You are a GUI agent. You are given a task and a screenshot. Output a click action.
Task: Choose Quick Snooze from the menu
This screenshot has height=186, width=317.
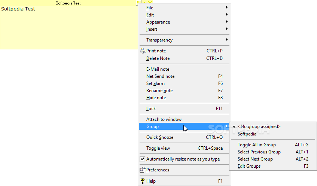point(184,137)
